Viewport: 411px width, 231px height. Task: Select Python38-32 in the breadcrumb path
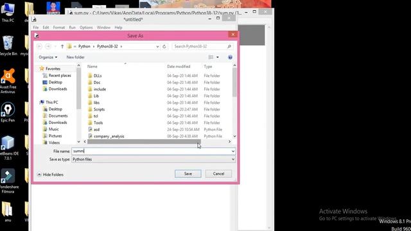point(107,46)
